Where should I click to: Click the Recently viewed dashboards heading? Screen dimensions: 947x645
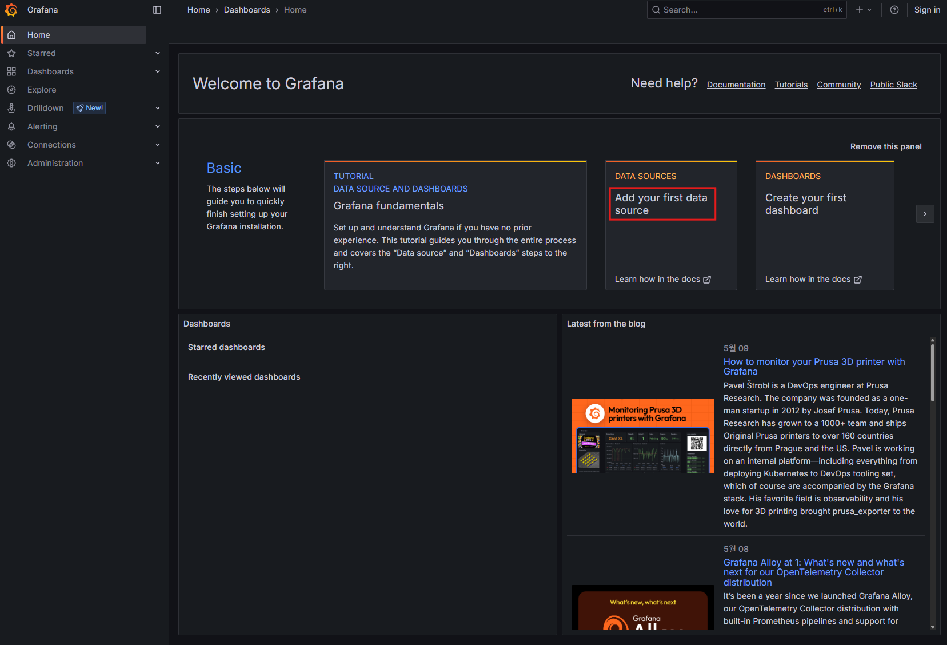[244, 377]
